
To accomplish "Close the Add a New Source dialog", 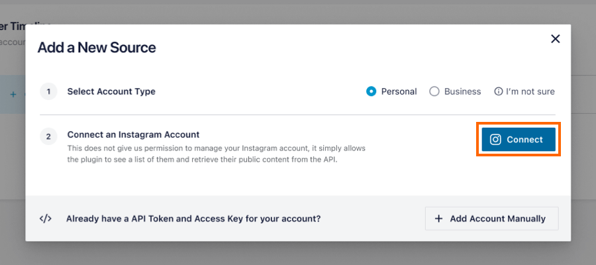I will point(556,39).
